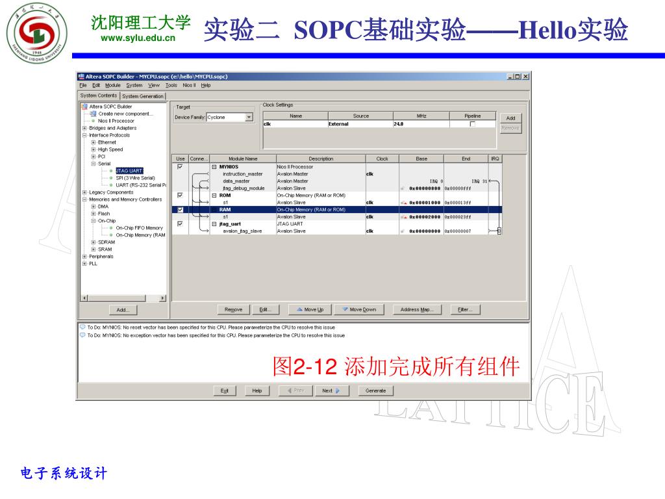Open the Tools menu
665x499 pixels.
click(171, 85)
